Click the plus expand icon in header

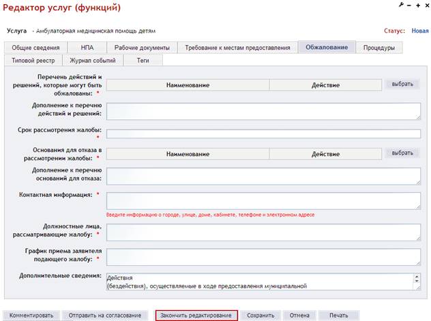point(418,5)
